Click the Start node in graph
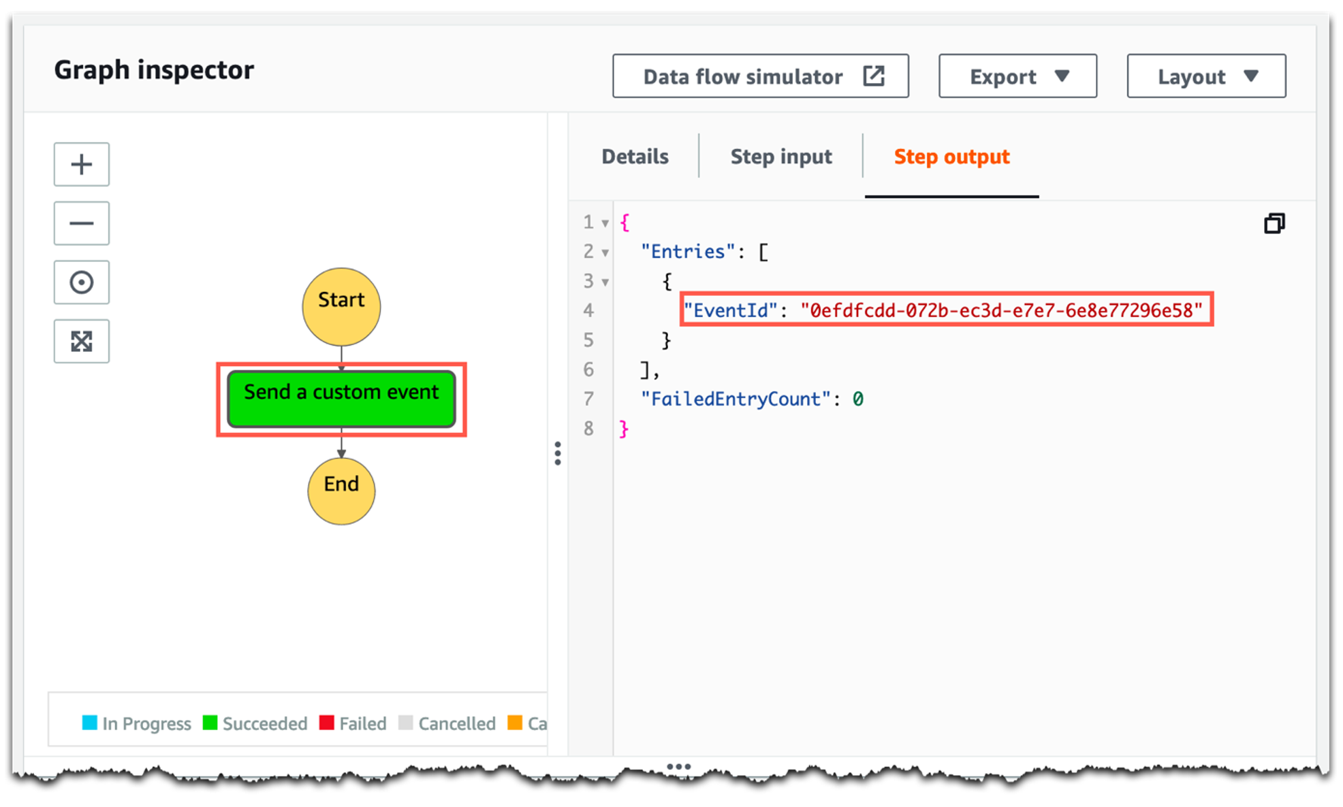Screen dimensions: 1343x807 [341, 306]
